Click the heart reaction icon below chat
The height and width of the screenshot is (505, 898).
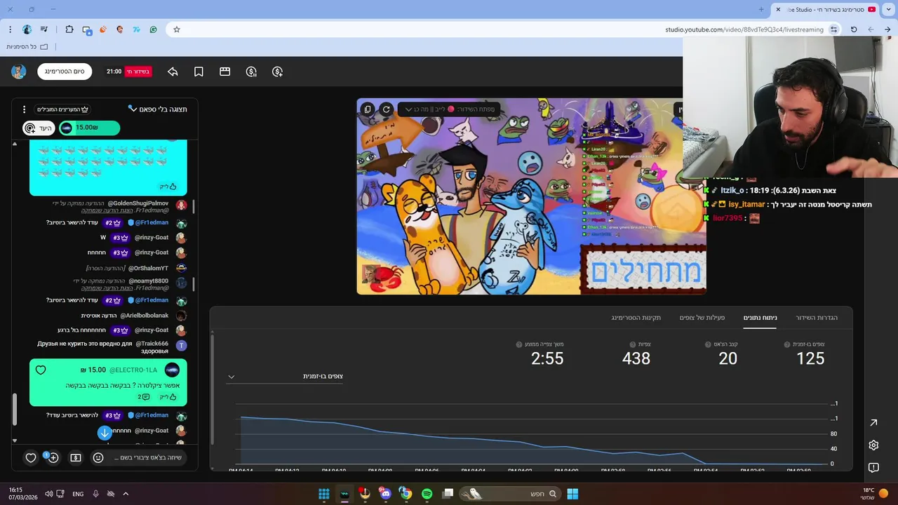point(31,457)
